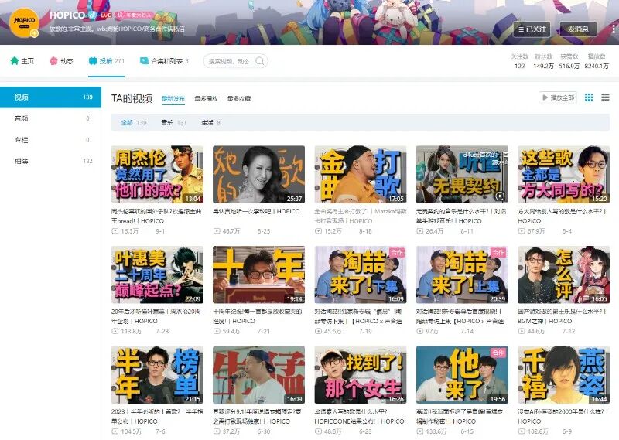
Task: Sort videos by 最新发布
Action: 173,98
